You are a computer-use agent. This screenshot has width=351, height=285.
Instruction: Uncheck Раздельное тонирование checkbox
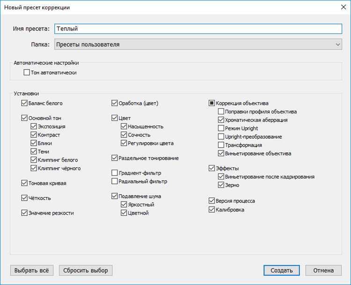(114, 158)
